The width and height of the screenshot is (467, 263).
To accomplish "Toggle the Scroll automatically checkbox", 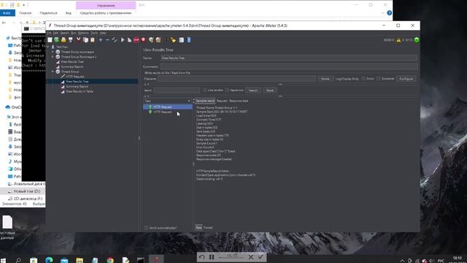I will pyautogui.click(x=146, y=228).
